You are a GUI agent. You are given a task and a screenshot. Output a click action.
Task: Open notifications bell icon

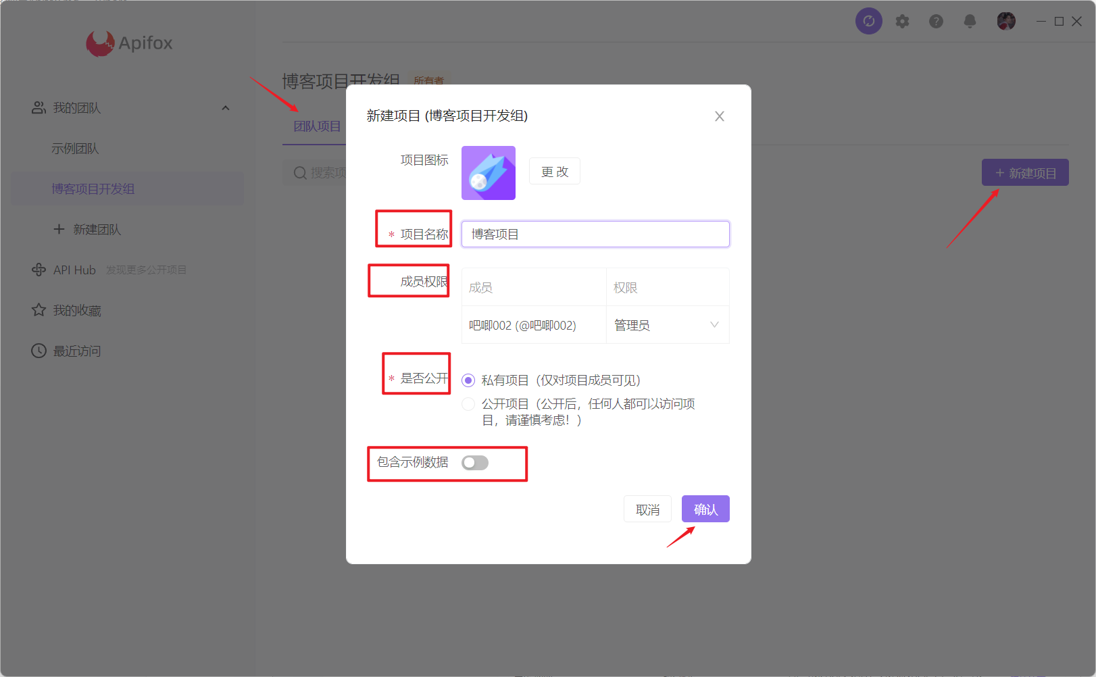coord(970,22)
